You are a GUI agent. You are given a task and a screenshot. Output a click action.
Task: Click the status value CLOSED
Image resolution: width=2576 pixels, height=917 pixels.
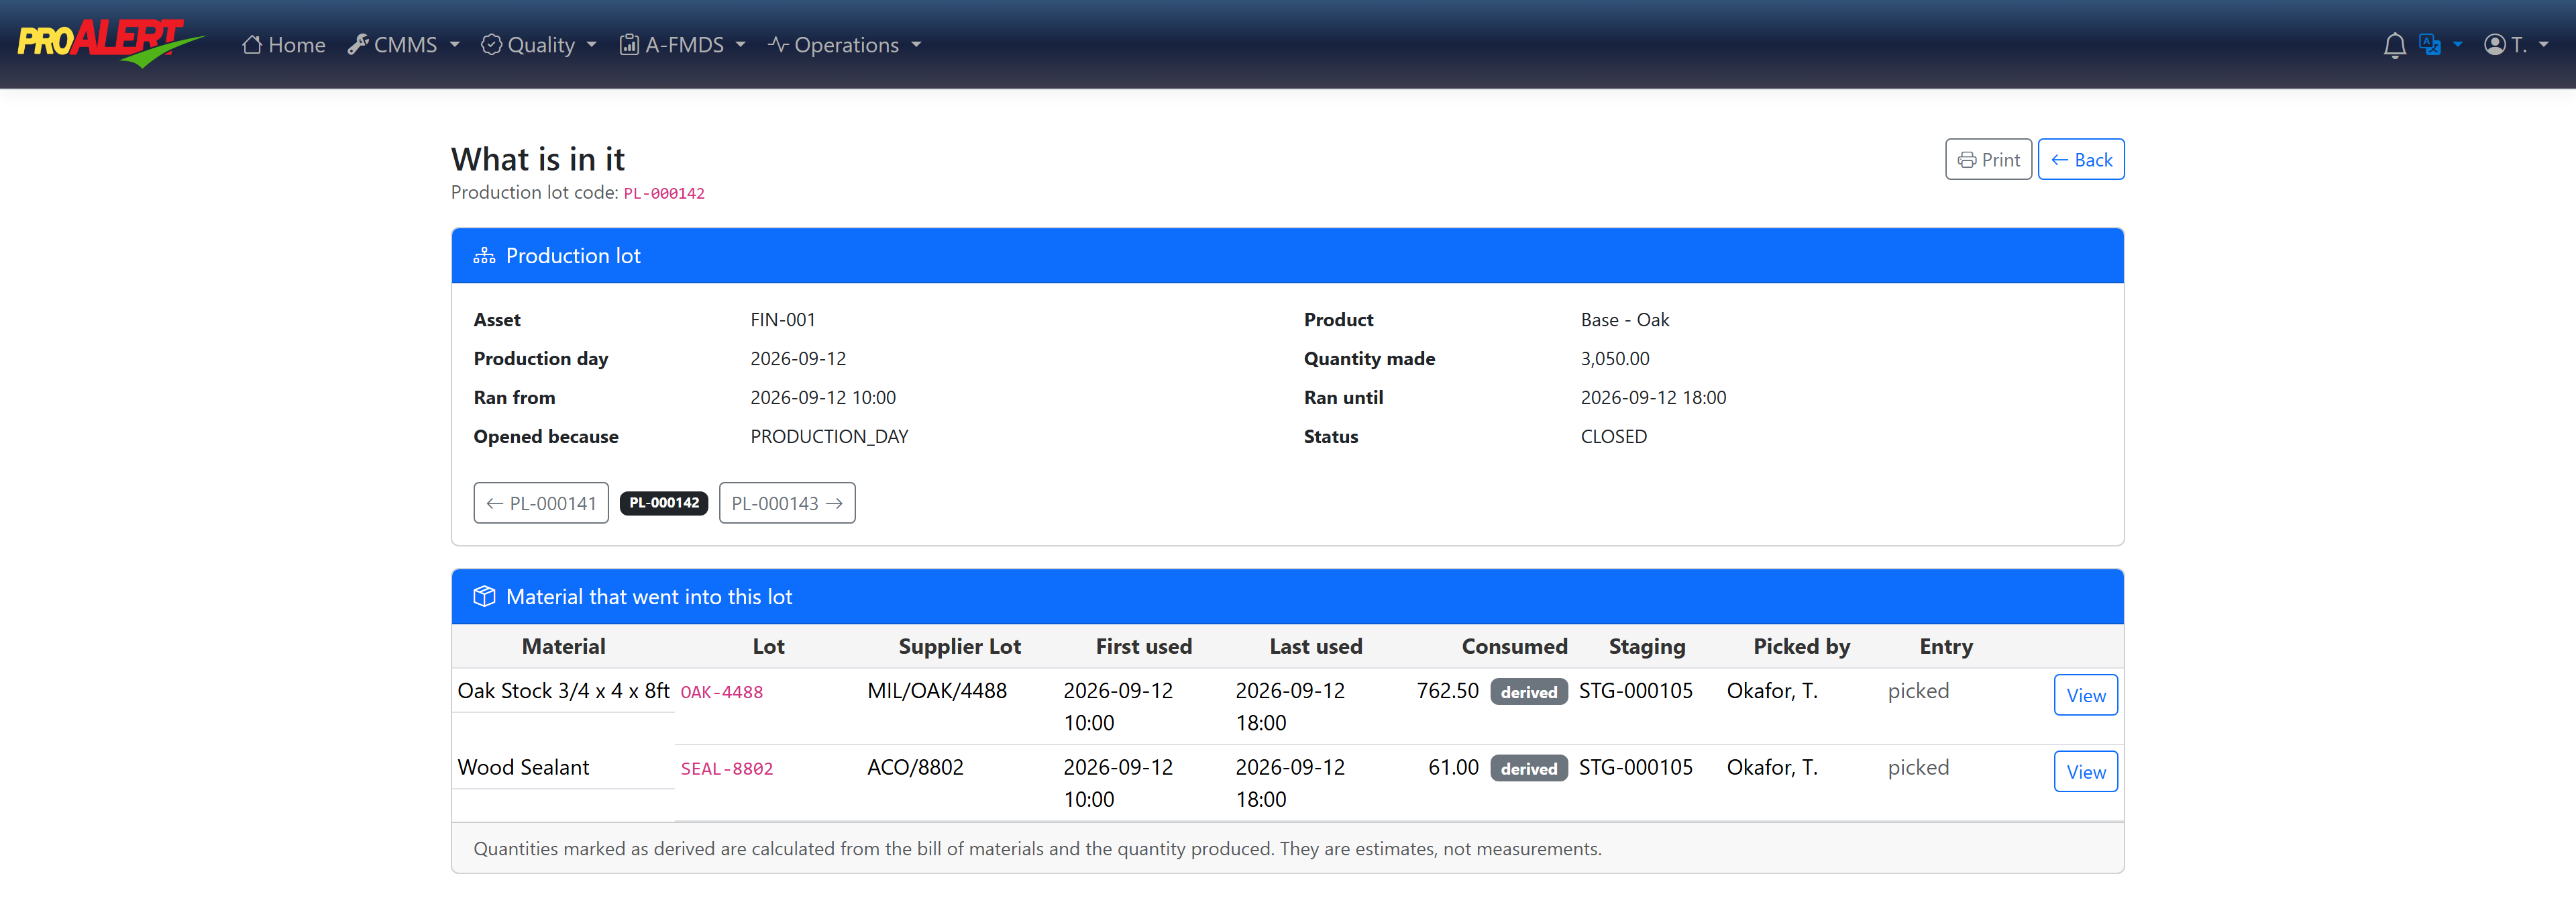(x=1614, y=438)
